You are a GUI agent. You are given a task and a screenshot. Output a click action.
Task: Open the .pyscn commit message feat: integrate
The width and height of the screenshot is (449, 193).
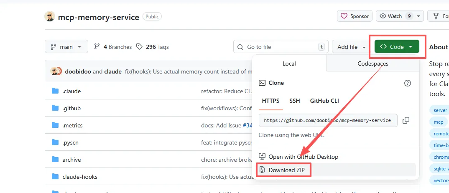click(x=227, y=143)
